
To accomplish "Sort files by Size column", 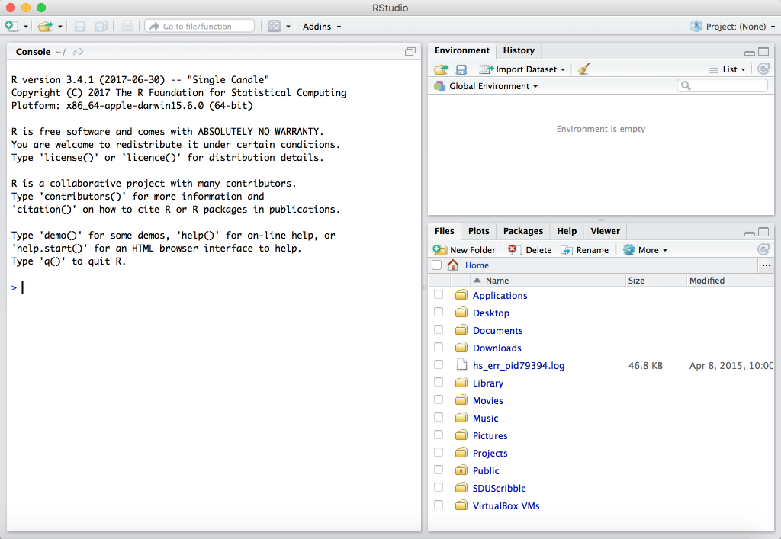I will [x=656, y=281].
